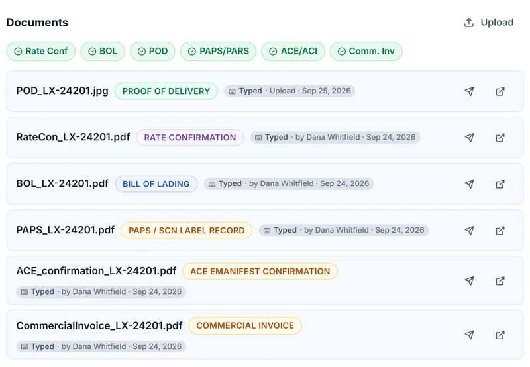530x367 pixels.
Task: Send CommercialInvoice_LX-24201.pdf via paper plane icon
Action: (469, 335)
